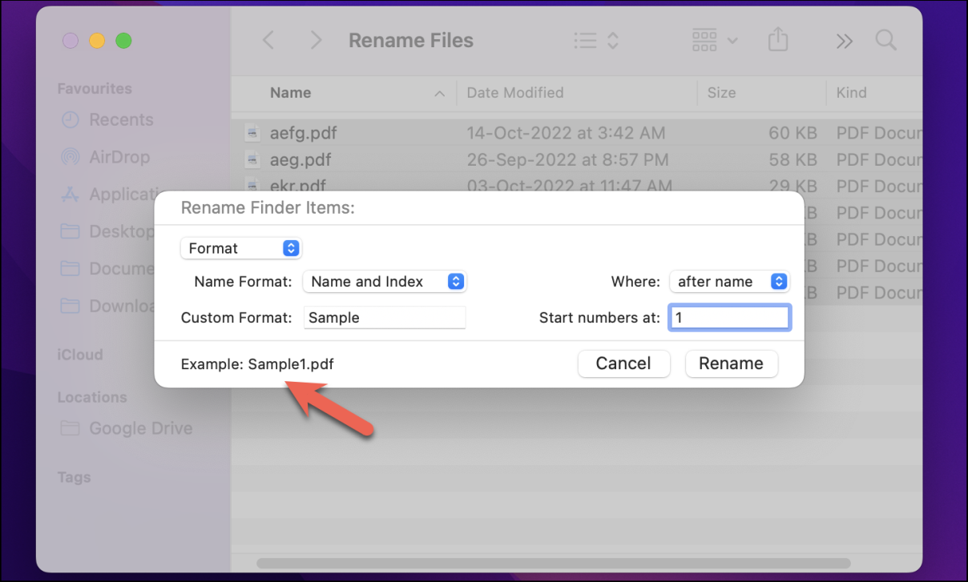Click the yellow window minimize button
The height and width of the screenshot is (582, 968).
click(97, 41)
